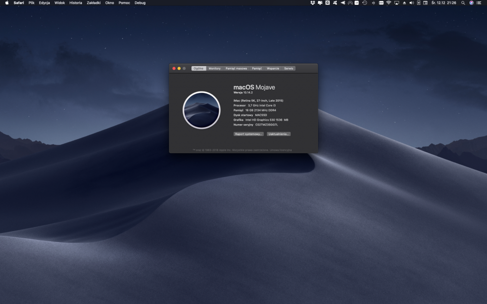487x304 pixels.
Task: Open the Widok menu
Action: point(59,3)
